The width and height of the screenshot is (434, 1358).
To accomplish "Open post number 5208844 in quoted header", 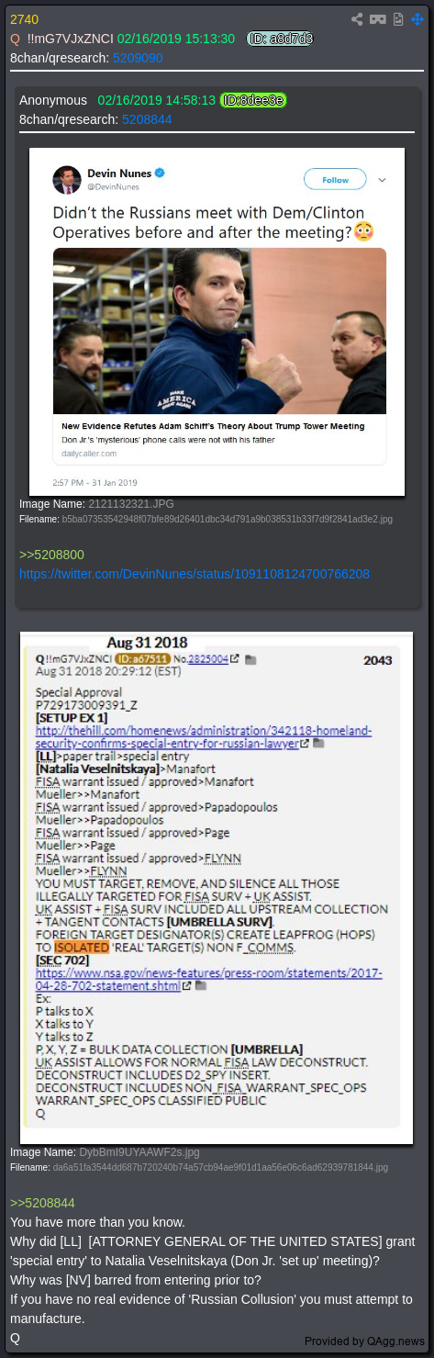I will (x=147, y=119).
